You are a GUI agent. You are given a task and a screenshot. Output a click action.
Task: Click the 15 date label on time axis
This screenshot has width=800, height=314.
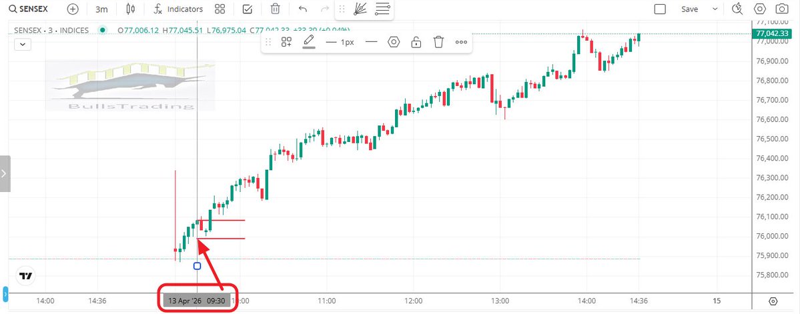point(717,301)
